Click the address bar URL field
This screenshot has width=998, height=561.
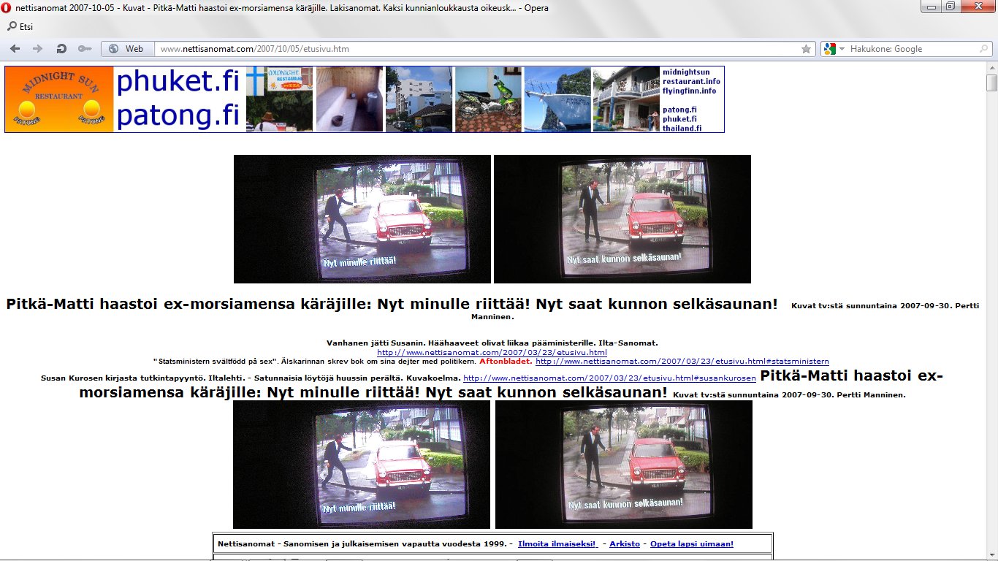point(475,49)
